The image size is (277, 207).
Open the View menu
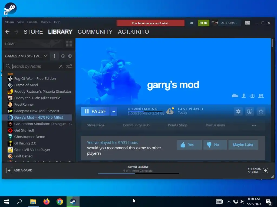[x=20, y=22]
